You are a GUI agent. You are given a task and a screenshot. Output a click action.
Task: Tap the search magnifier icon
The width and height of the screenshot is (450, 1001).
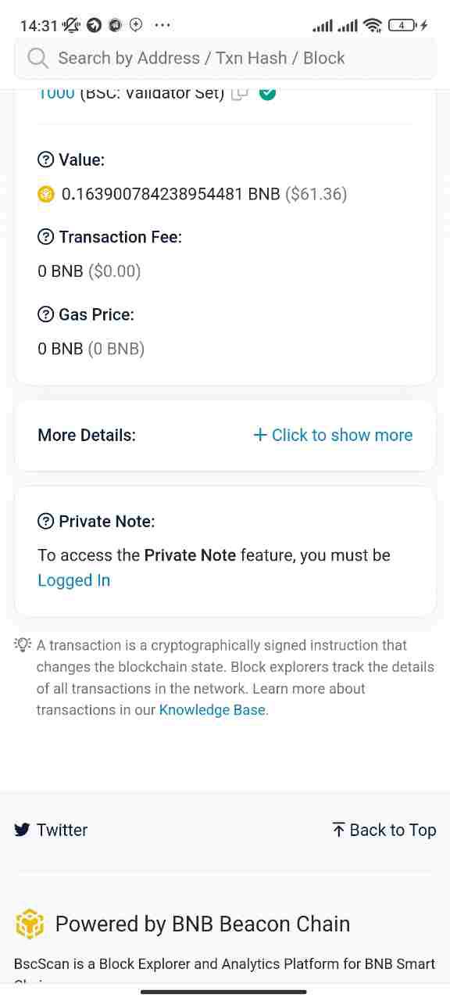pos(37,58)
